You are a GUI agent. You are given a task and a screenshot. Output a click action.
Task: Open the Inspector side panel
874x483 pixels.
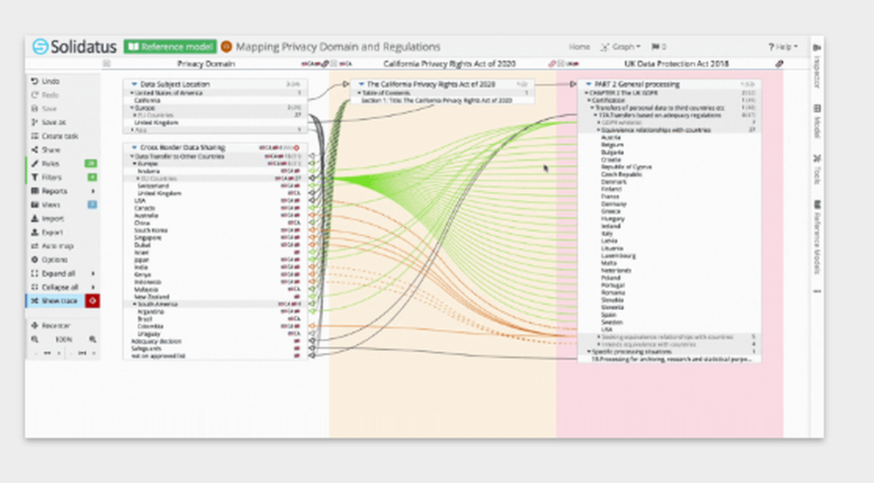[817, 66]
